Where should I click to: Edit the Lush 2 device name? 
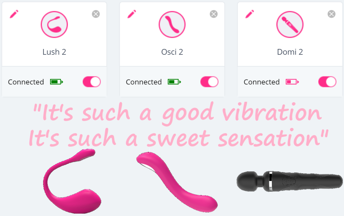point(14,14)
